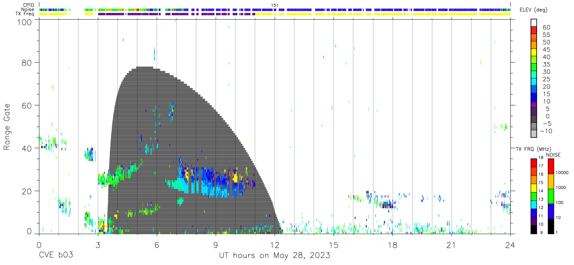Click the 'NOISE' legend title
The width and height of the screenshot is (574, 265).
(x=553, y=155)
